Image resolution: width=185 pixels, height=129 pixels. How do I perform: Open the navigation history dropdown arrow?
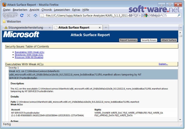pos(16,15)
